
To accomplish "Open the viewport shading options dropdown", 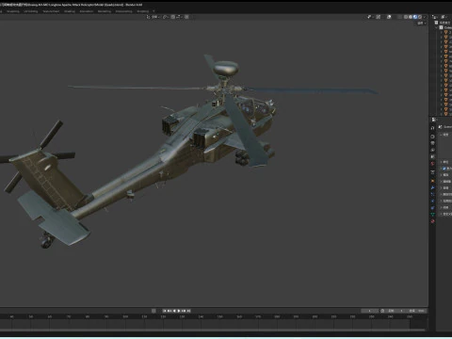I will pos(425,17).
